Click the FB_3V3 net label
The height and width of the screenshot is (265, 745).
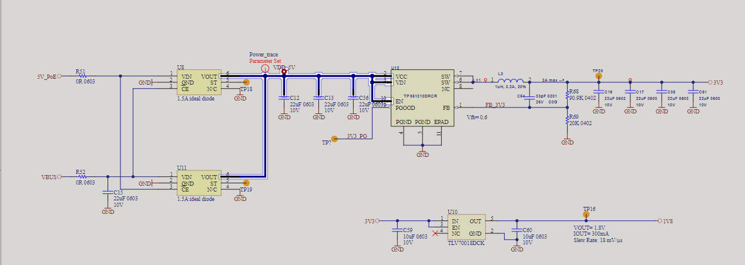pyautogui.click(x=496, y=105)
